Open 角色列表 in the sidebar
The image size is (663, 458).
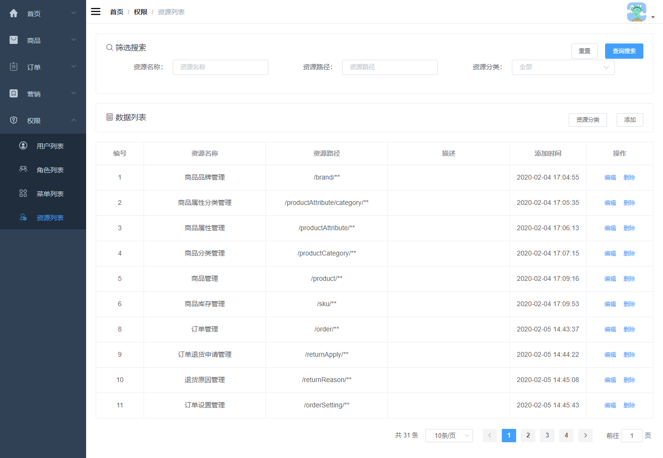pos(50,170)
